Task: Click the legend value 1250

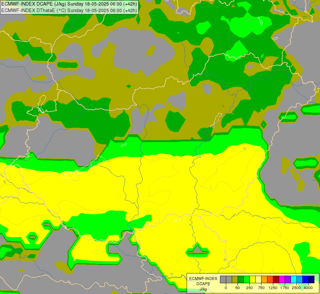Action: [x=273, y=288]
